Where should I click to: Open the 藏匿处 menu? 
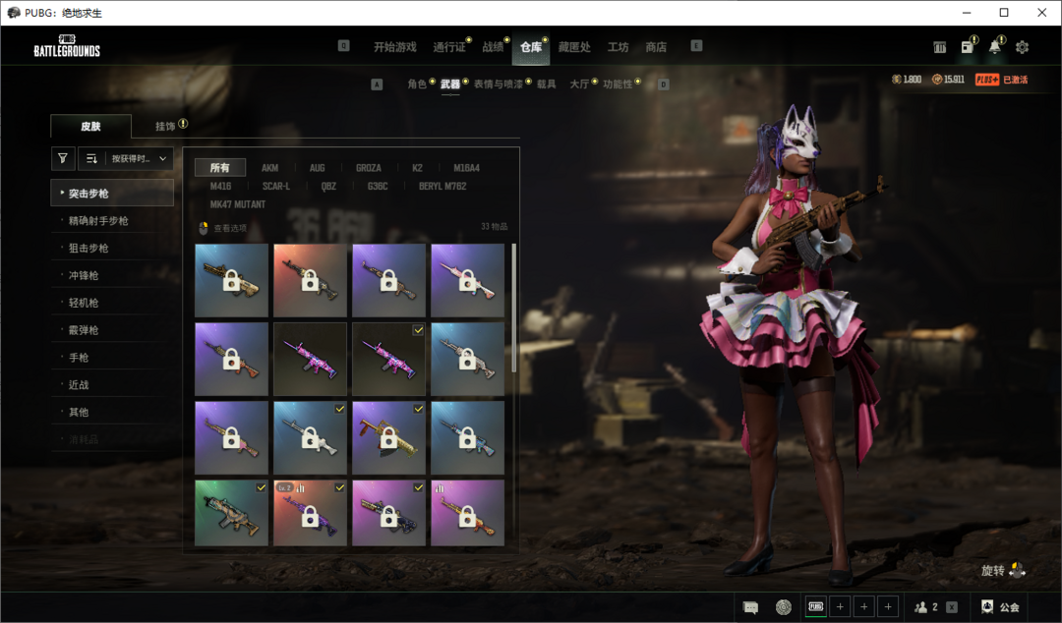(x=574, y=47)
